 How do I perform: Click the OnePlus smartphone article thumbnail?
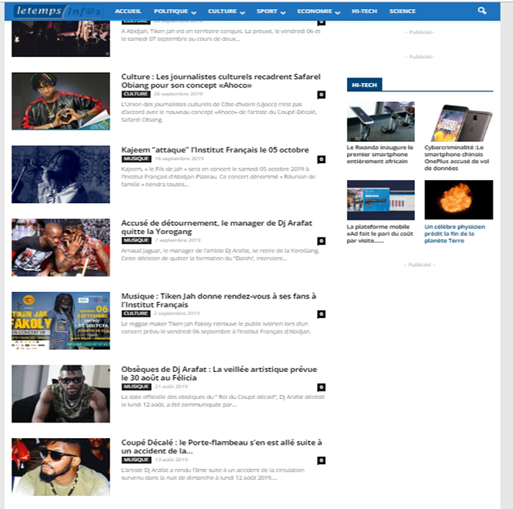click(x=457, y=122)
